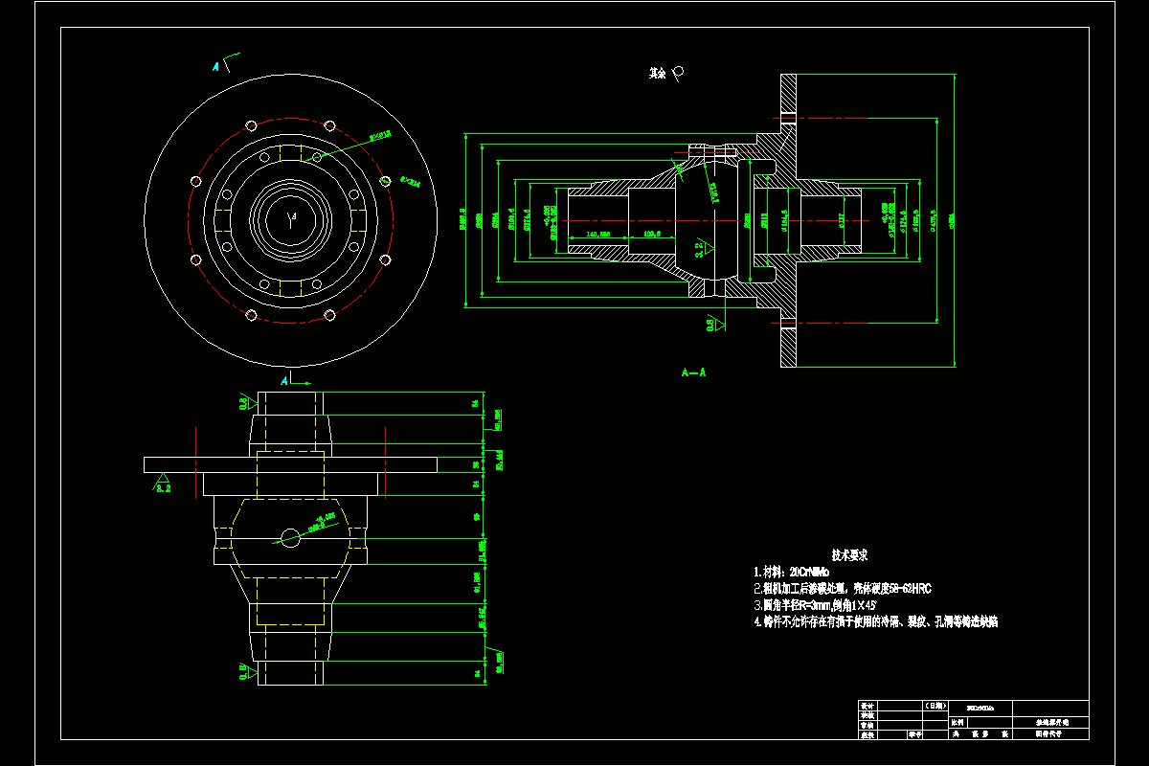
Task: Select the 技术要求 heading text
Action: [x=849, y=554]
